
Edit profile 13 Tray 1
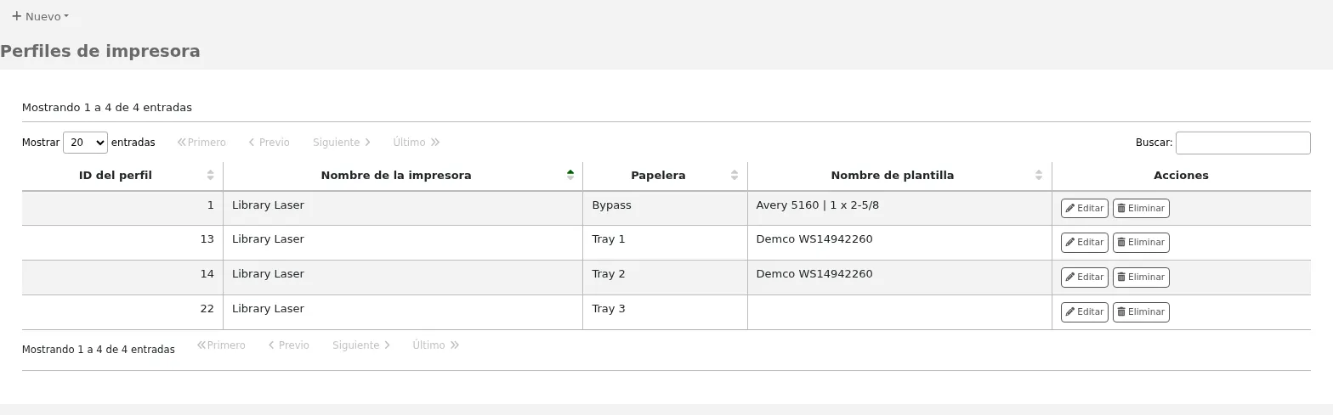click(1085, 243)
